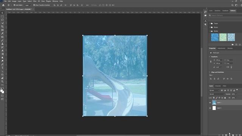Image resolution: width=242 pixels, height=136 pixels.
Task: Click lock all icon in Layers lock row
Action: pos(225,98)
